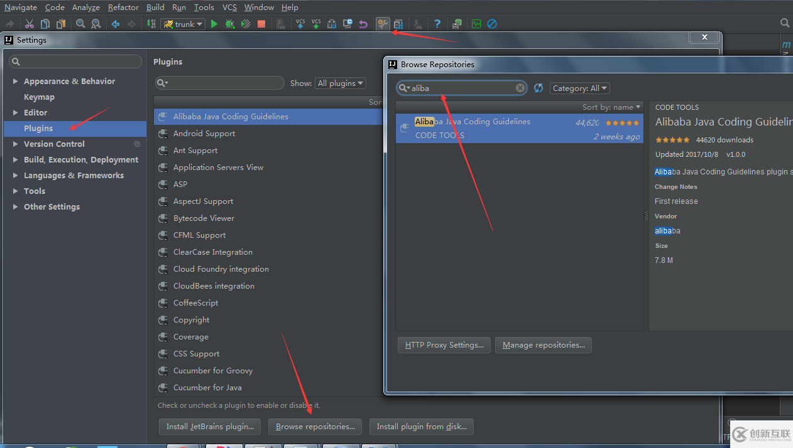Open the Analyze menu
793x448 pixels.
coord(86,7)
